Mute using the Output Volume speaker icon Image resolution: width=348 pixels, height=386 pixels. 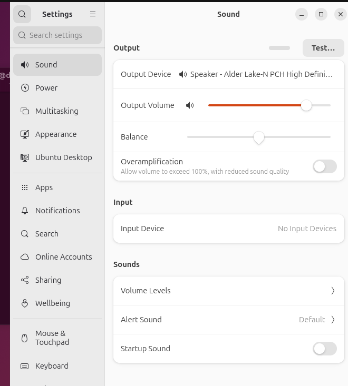tap(190, 105)
